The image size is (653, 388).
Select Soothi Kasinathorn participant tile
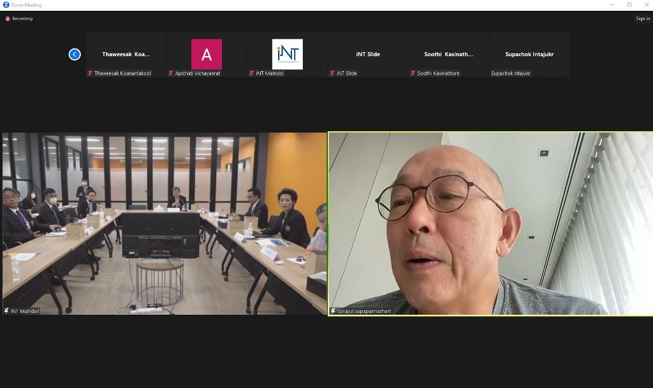(448, 54)
